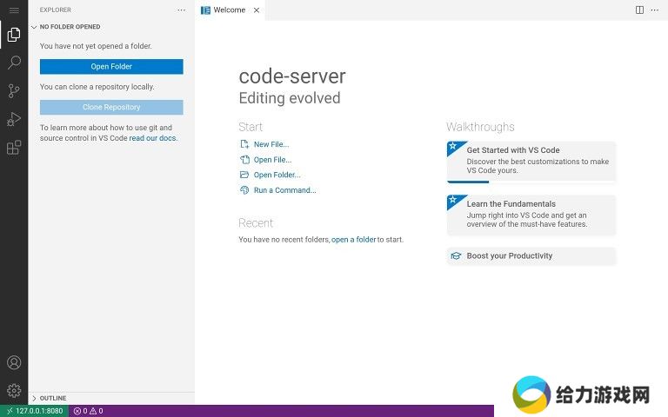Click the Recent heading

tap(256, 223)
